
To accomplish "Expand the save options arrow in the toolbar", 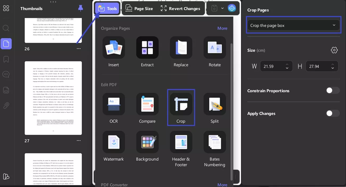I will click(x=222, y=8).
